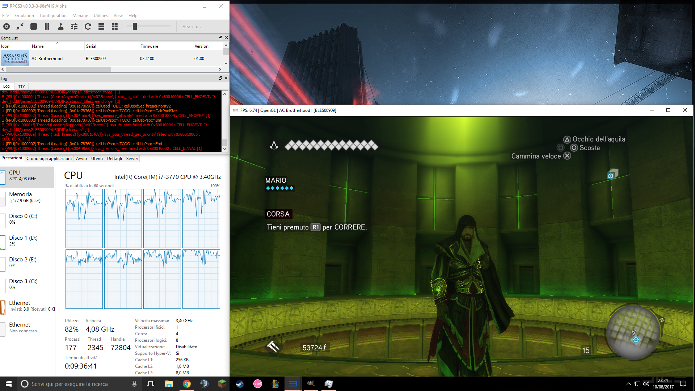The height and width of the screenshot is (391, 695).
Task: Open configuration sliders icon in toolbar
Action: [74, 26]
